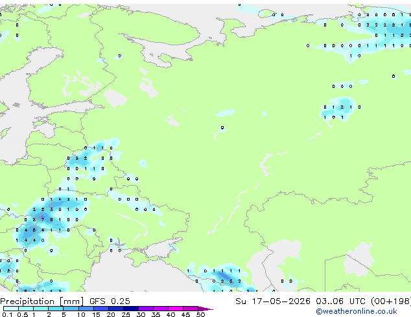
Task: Choose the 10–15 mm blue legend swatch
Action: (x=86, y=309)
